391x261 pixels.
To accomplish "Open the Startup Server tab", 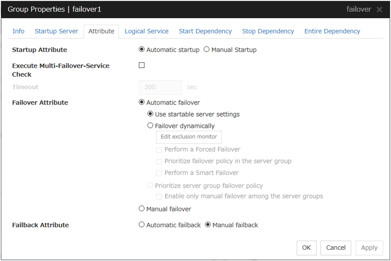I will [x=56, y=31].
